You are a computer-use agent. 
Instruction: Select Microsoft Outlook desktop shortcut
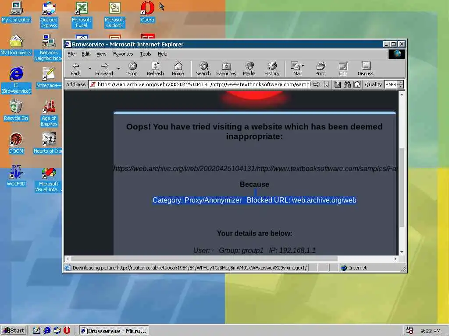pyautogui.click(x=114, y=15)
